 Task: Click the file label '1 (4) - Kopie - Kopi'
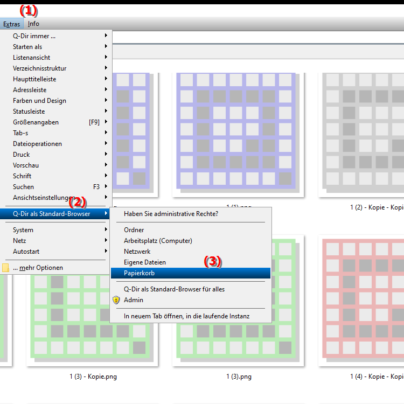[377, 377]
